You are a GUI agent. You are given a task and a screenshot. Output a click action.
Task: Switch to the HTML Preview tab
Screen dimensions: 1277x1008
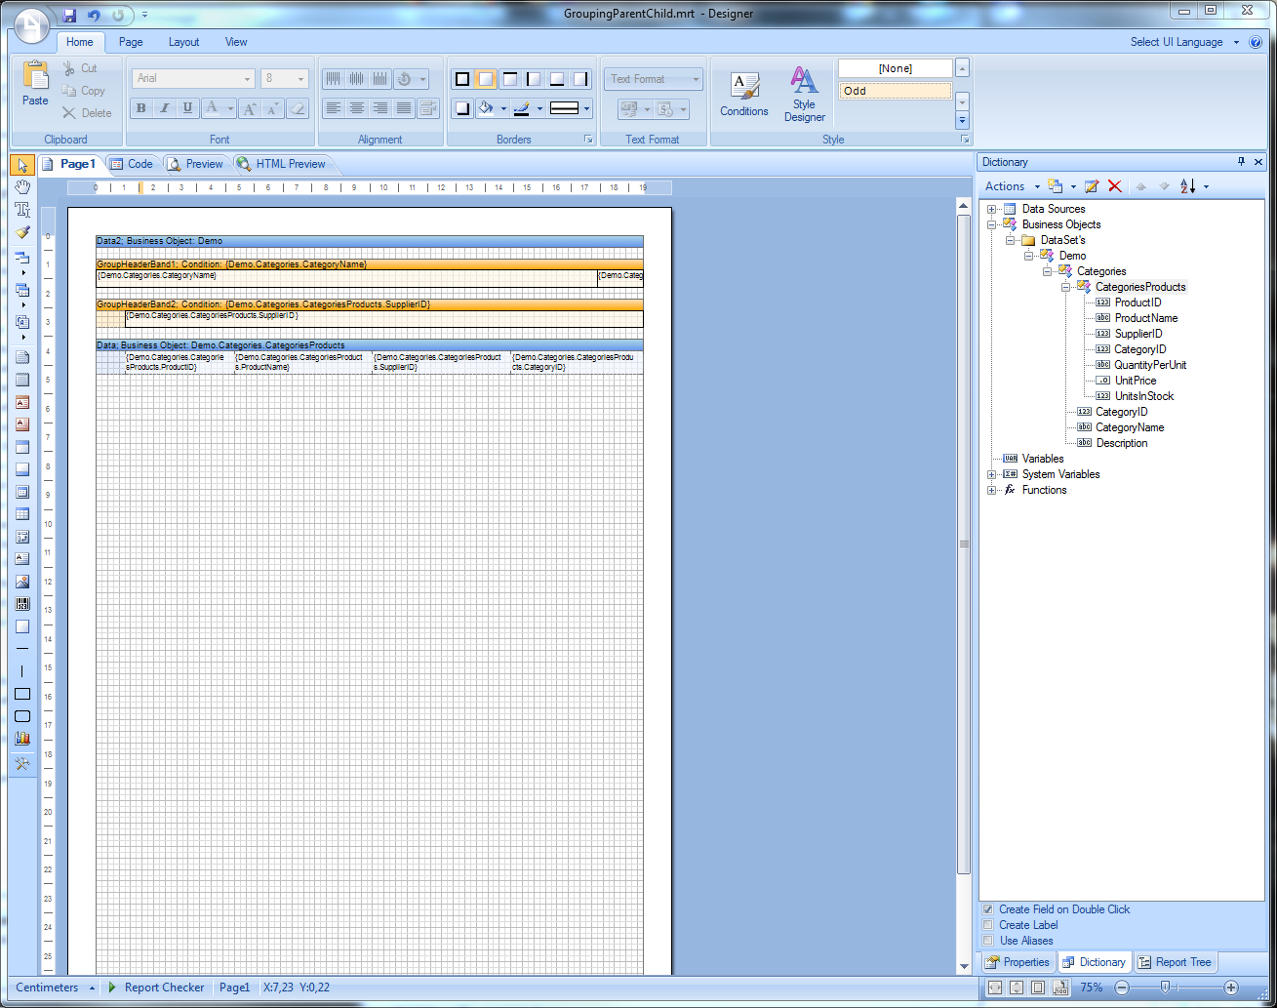coord(281,164)
